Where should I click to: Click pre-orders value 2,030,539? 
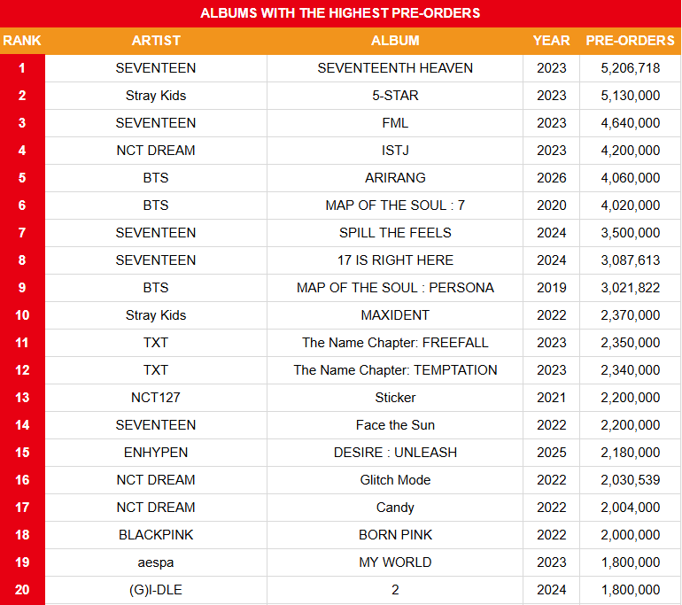pos(631,480)
